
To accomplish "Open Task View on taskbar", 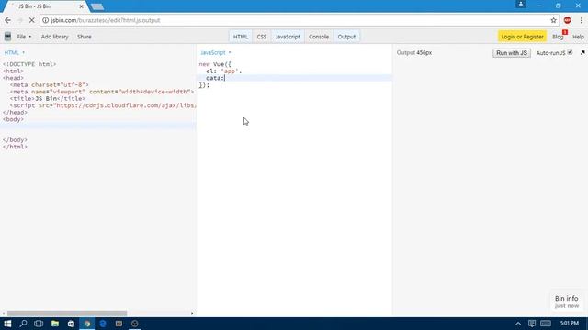I will coord(39,324).
